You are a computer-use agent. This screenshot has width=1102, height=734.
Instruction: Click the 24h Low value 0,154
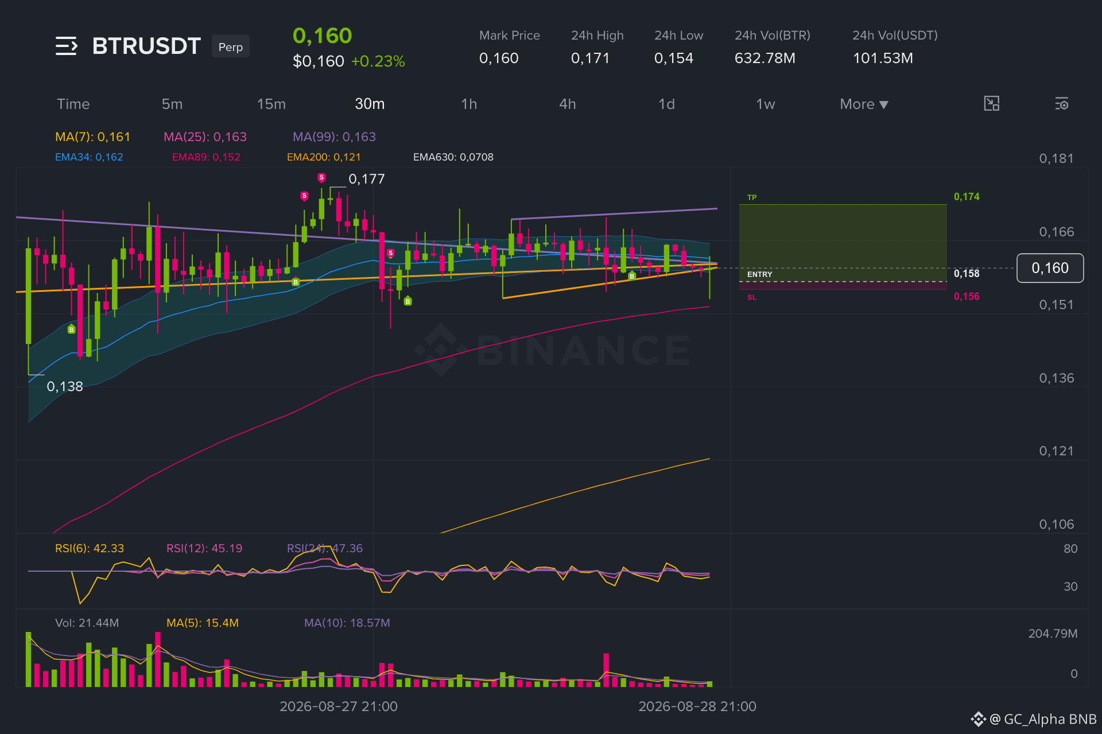tap(674, 58)
